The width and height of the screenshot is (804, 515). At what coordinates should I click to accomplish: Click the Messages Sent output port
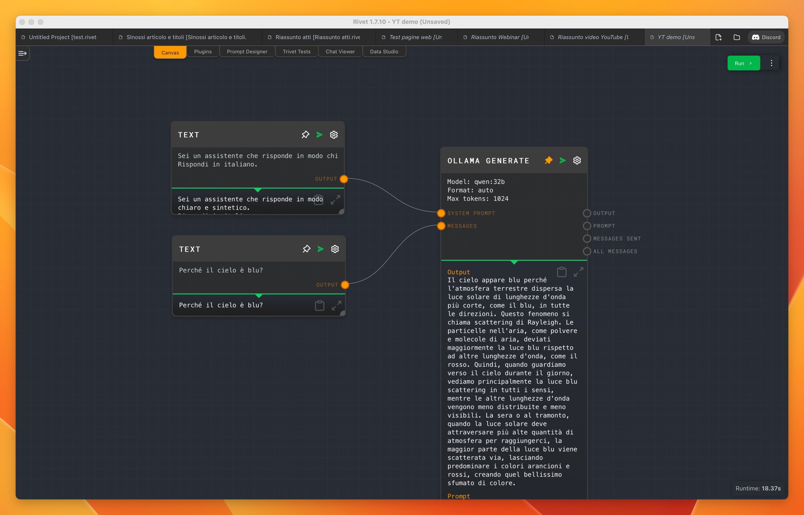tap(587, 239)
